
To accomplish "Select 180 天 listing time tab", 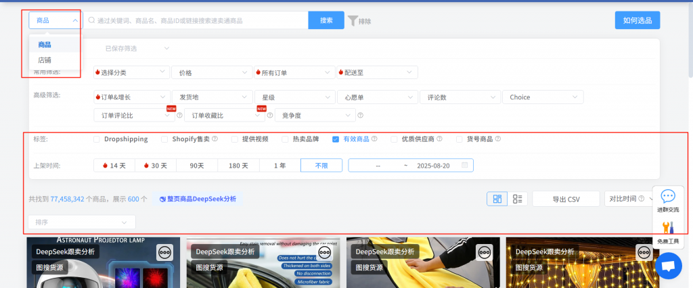I will [238, 166].
